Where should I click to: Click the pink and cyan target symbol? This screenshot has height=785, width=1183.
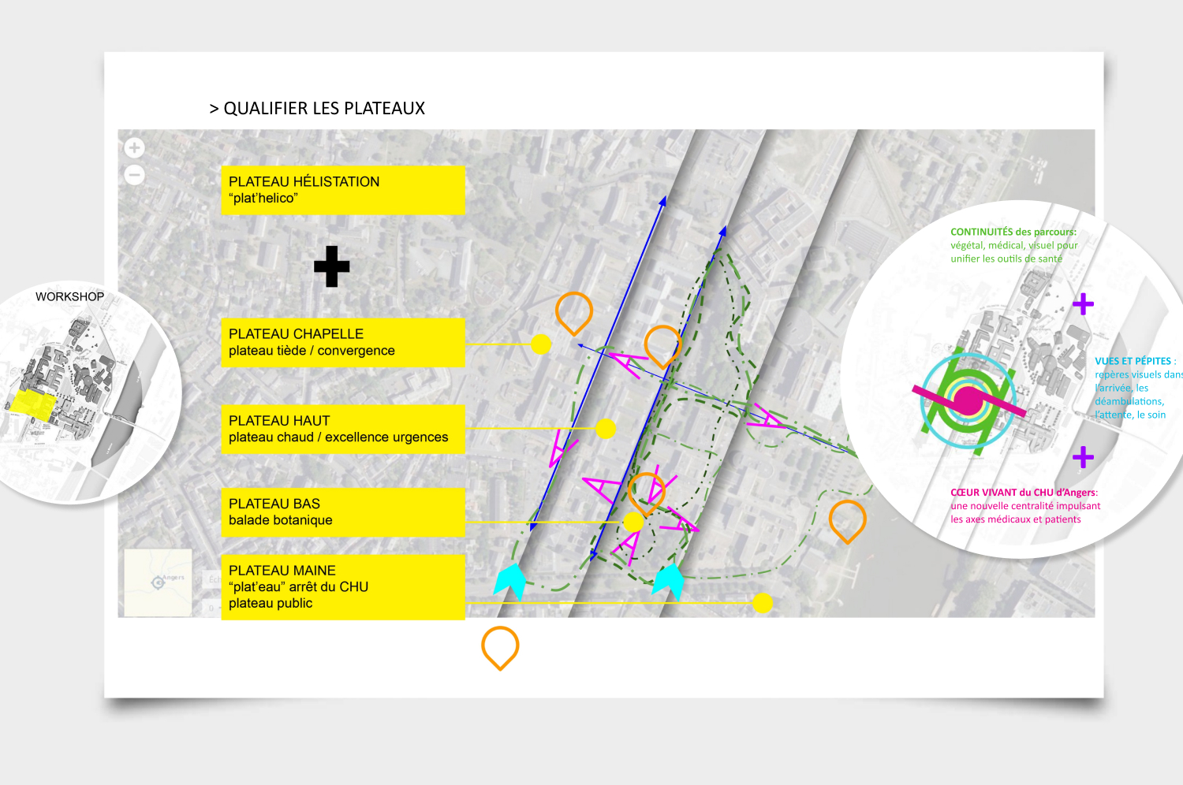click(x=969, y=401)
